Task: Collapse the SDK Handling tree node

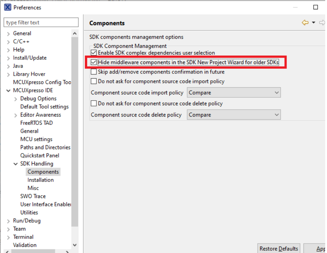Action: pyautogui.click(x=16, y=164)
